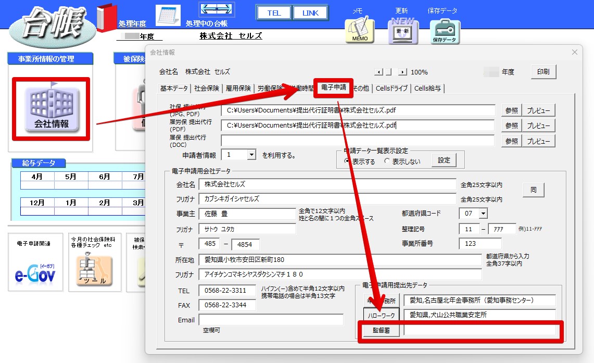Click the TEL number field
The width and height of the screenshot is (594, 363).
point(228,290)
